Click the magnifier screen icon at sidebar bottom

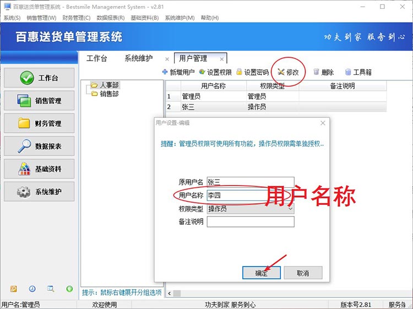click(51, 289)
